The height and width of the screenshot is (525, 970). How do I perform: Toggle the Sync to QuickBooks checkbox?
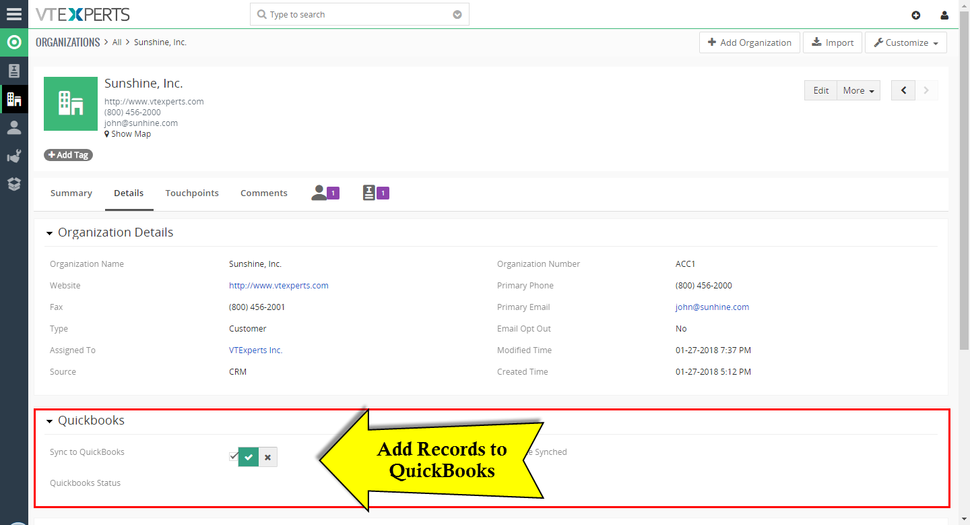(x=233, y=456)
